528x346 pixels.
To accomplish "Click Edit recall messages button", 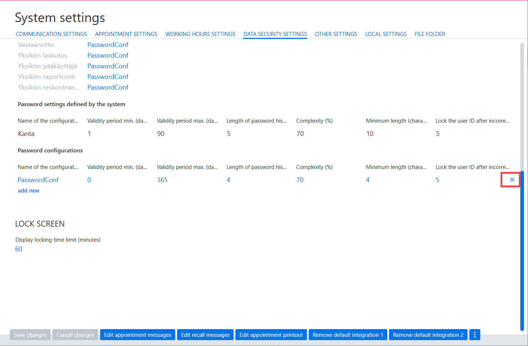I will coord(205,335).
